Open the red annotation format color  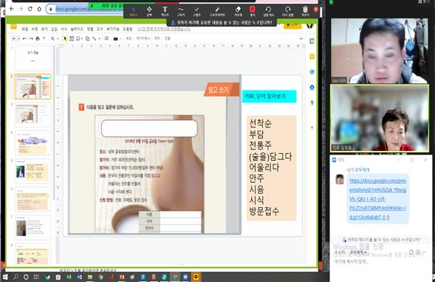click(253, 11)
